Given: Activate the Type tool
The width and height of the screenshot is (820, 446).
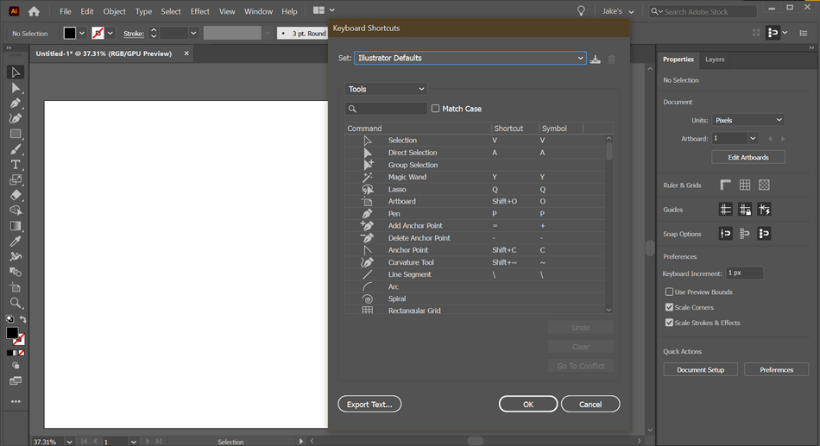Looking at the screenshot, I should coord(16,164).
